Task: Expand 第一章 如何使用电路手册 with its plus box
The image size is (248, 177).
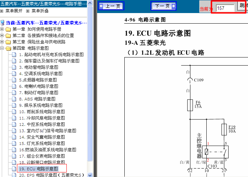Action: (2, 29)
